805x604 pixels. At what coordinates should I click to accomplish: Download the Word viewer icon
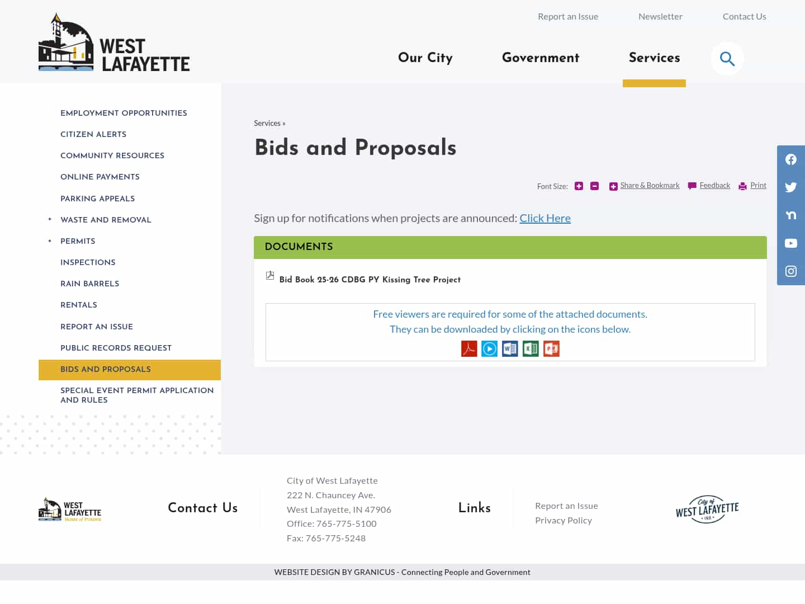[510, 348]
